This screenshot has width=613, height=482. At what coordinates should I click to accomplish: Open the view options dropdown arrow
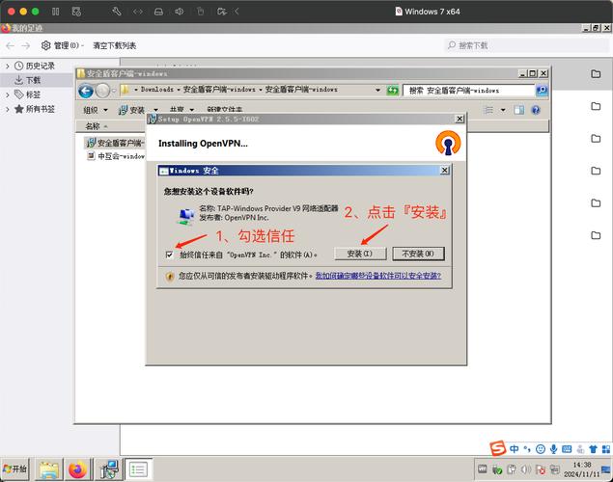(x=503, y=110)
